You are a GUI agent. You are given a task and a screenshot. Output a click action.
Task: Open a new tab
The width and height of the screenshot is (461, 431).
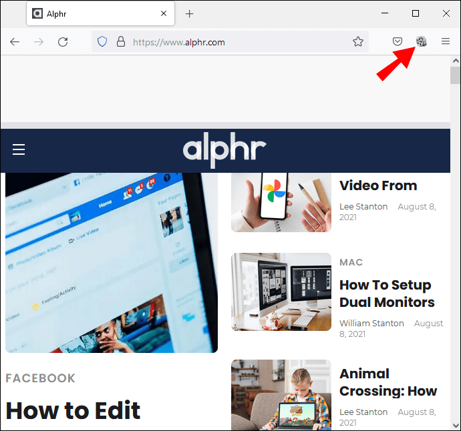(189, 13)
